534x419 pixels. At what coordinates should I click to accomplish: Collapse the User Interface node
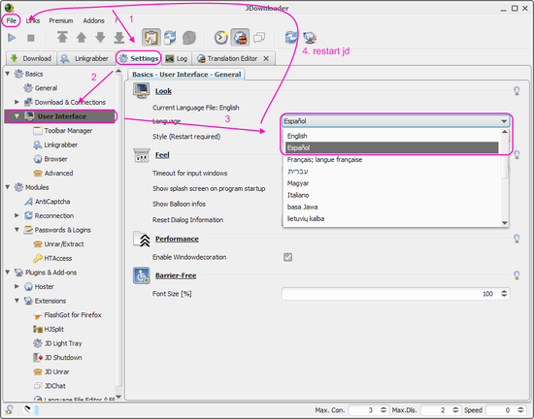pos(17,116)
